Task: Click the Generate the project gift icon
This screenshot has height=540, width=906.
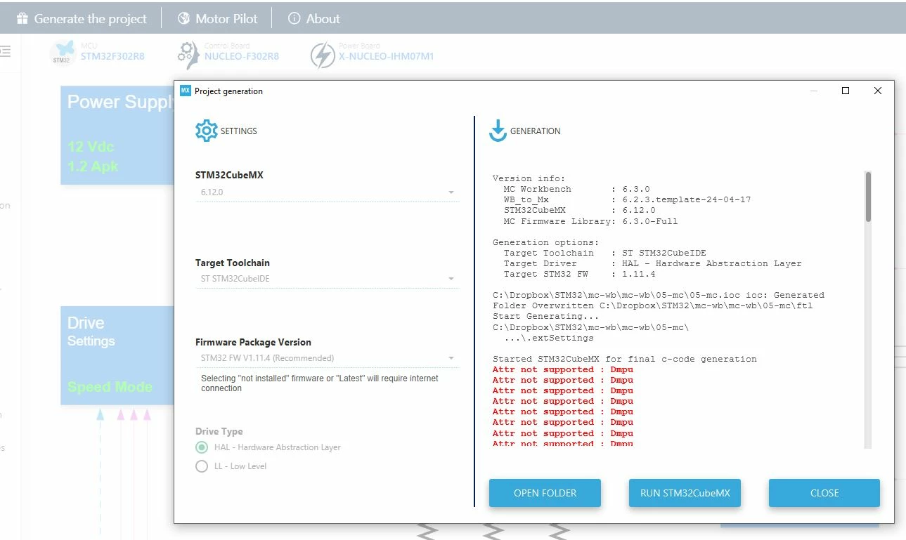Action: [x=22, y=18]
